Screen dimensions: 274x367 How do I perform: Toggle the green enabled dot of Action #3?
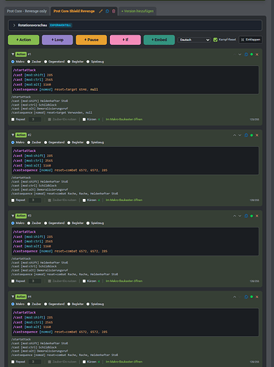click(251, 216)
